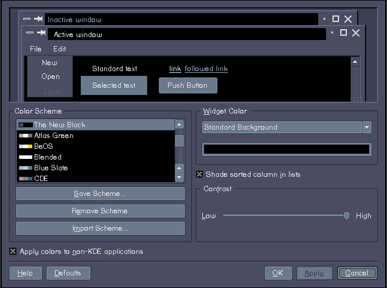The height and width of the screenshot is (288, 387).
Task: Click the Defaults button
Action: coord(68,273)
